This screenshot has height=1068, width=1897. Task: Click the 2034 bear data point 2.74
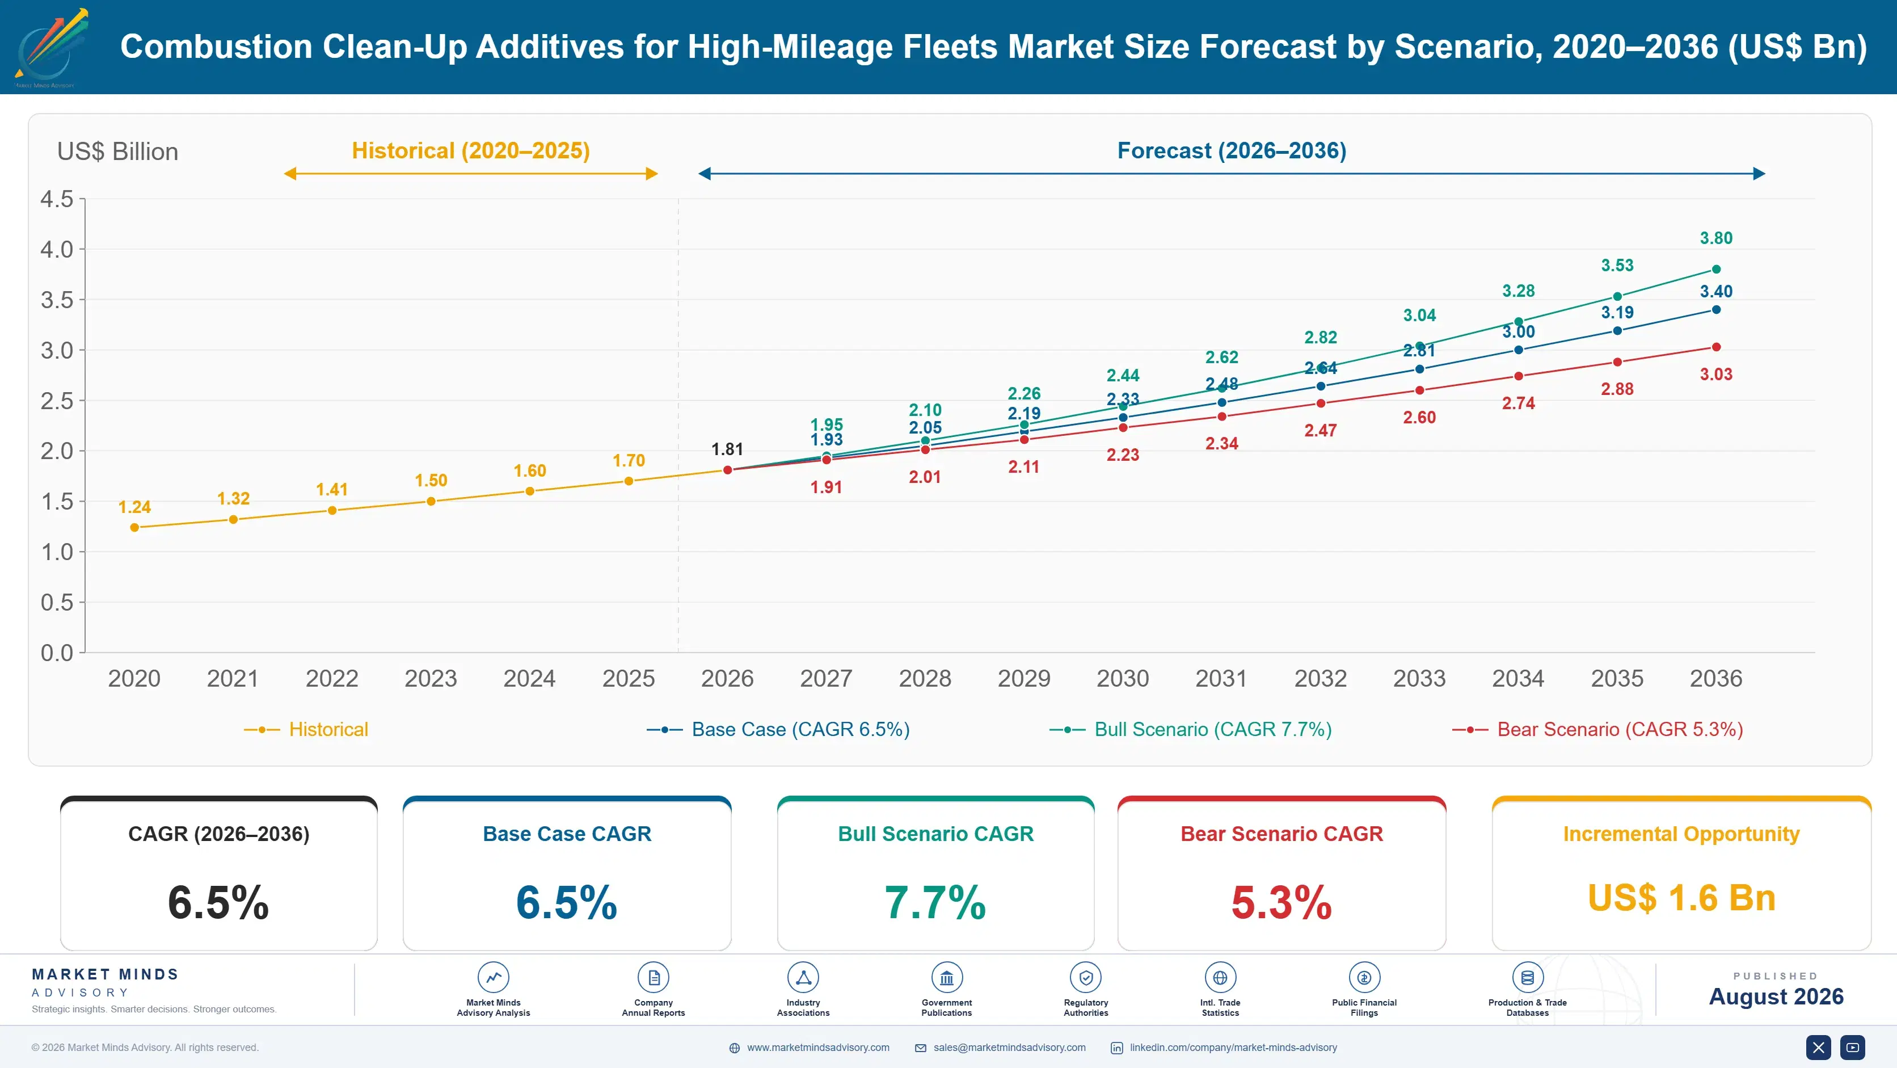1519,376
